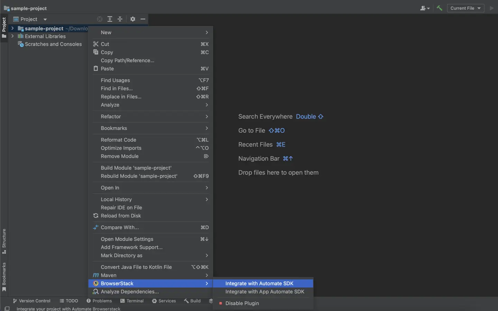The image size is (498, 311).
Task: Click the Build project hammer icon
Action: pos(440,8)
